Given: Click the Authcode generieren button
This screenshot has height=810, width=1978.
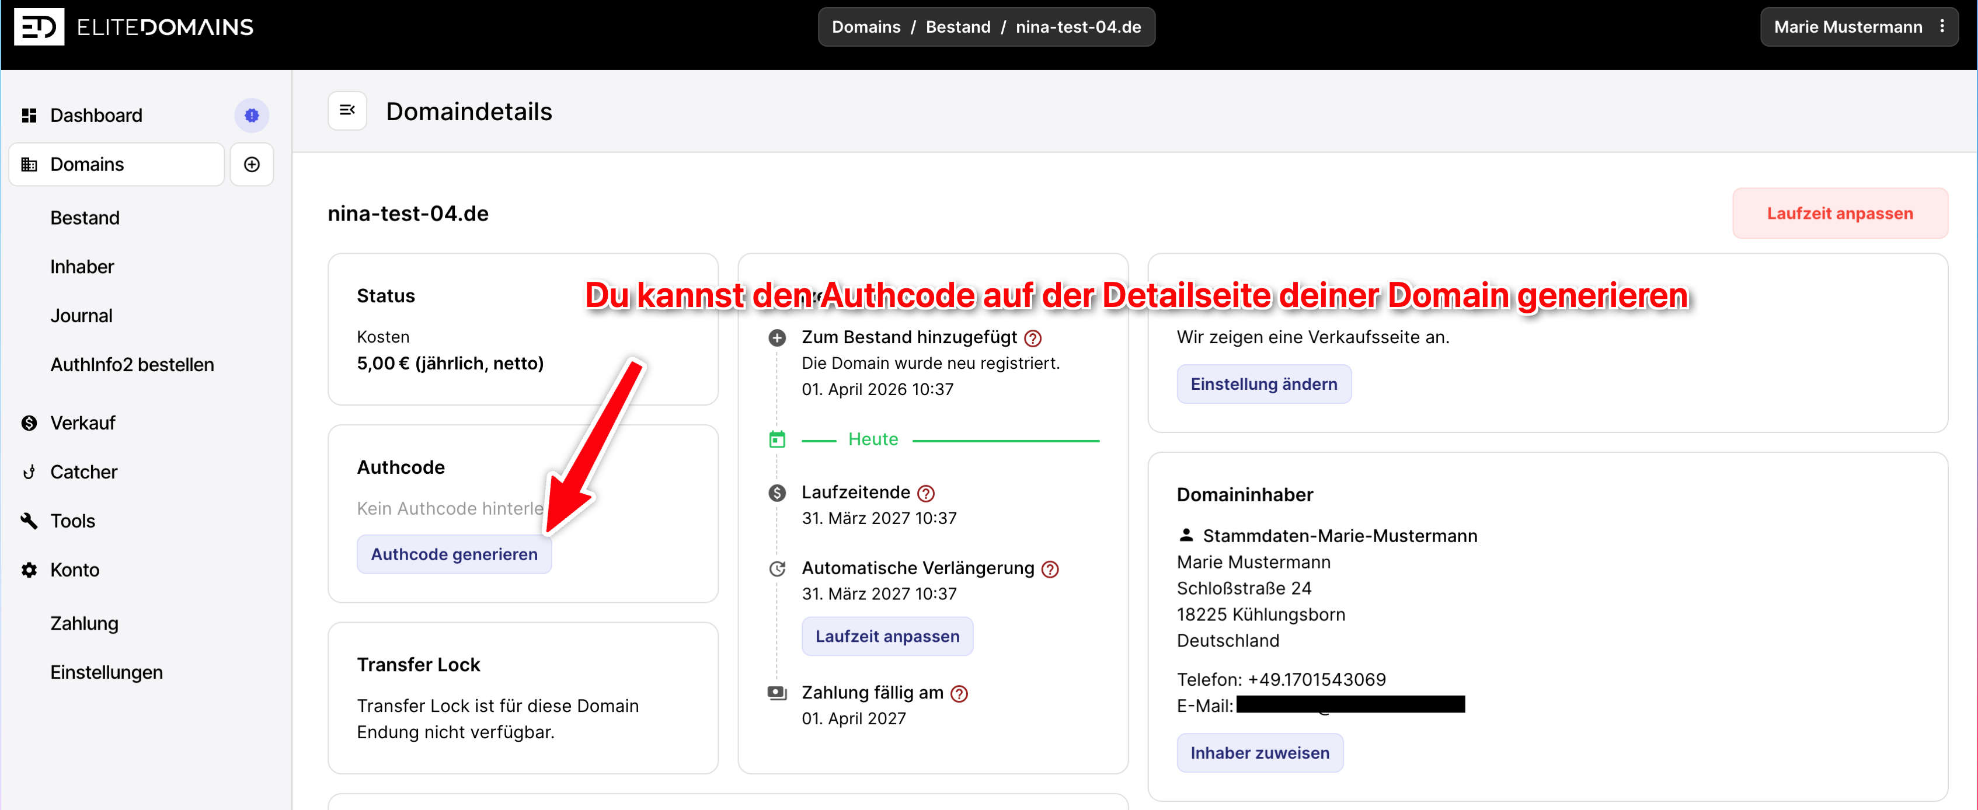Looking at the screenshot, I should 454,554.
